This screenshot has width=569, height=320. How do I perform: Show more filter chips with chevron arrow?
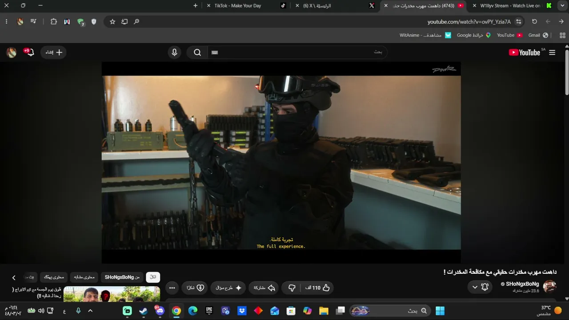click(14, 277)
